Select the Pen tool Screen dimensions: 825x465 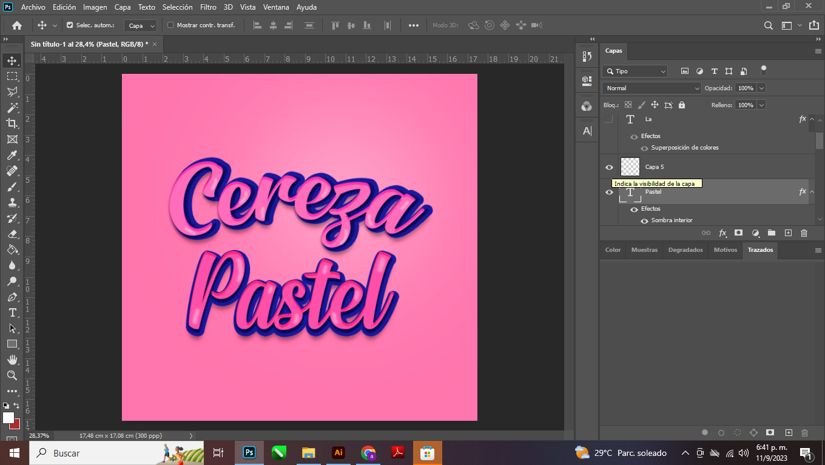coord(12,297)
